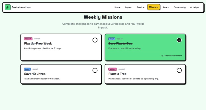The height and width of the screenshot is (110, 206).
Task: Click the pink WEEKLY tag on Plastic-Free Week
Action: pos(28,39)
